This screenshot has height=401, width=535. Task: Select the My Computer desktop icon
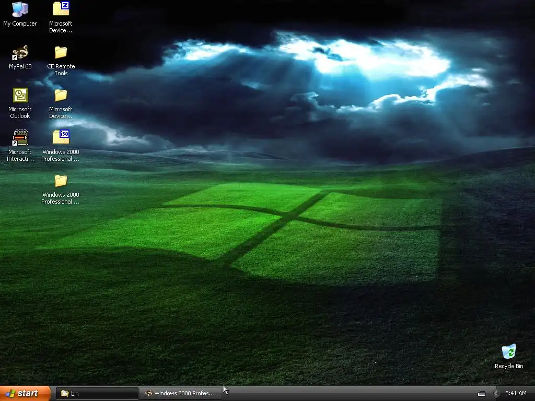click(x=20, y=14)
